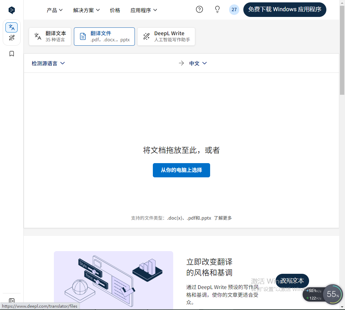
Task: Click the vertical page scrollbar
Action: (342, 50)
